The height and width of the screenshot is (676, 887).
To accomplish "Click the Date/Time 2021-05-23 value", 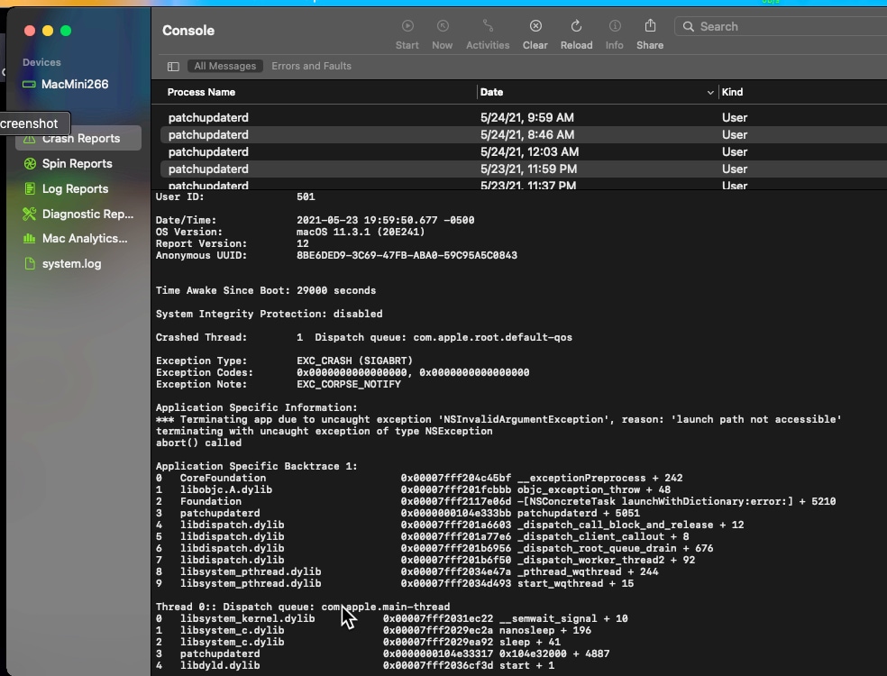I will coord(385,221).
